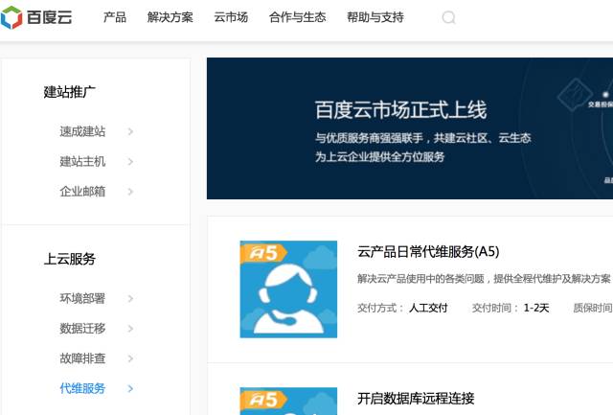Select 企业邮箱 in the sidebar
Screen dimensions: 613x415
point(82,192)
